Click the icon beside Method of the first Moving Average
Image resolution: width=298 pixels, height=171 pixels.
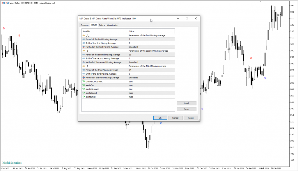(84, 47)
